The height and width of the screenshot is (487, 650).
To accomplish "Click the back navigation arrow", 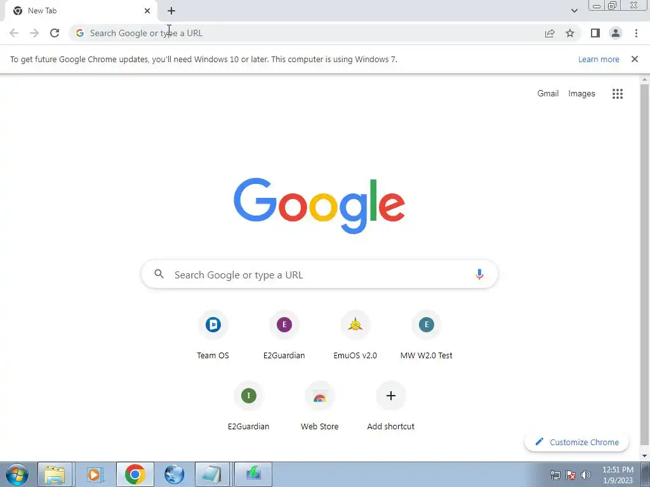I will tap(14, 33).
